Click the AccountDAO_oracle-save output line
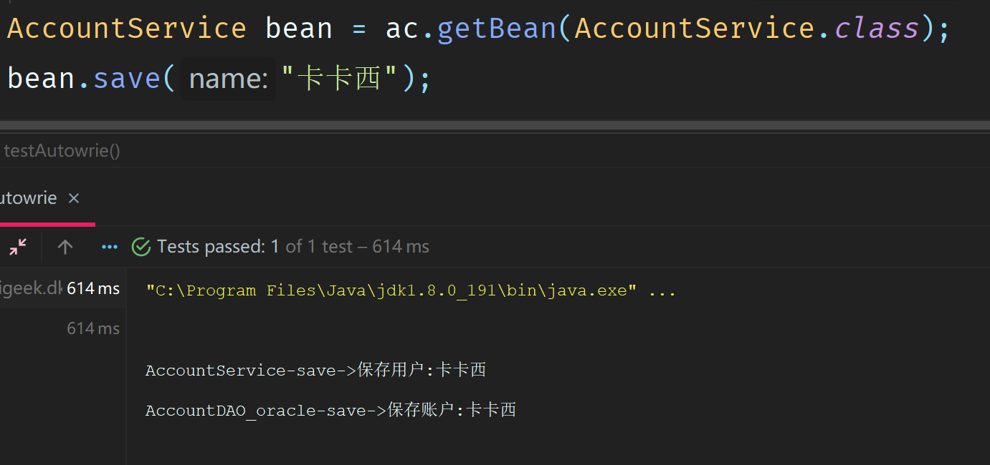Screen dimensions: 990x465 pos(330,410)
